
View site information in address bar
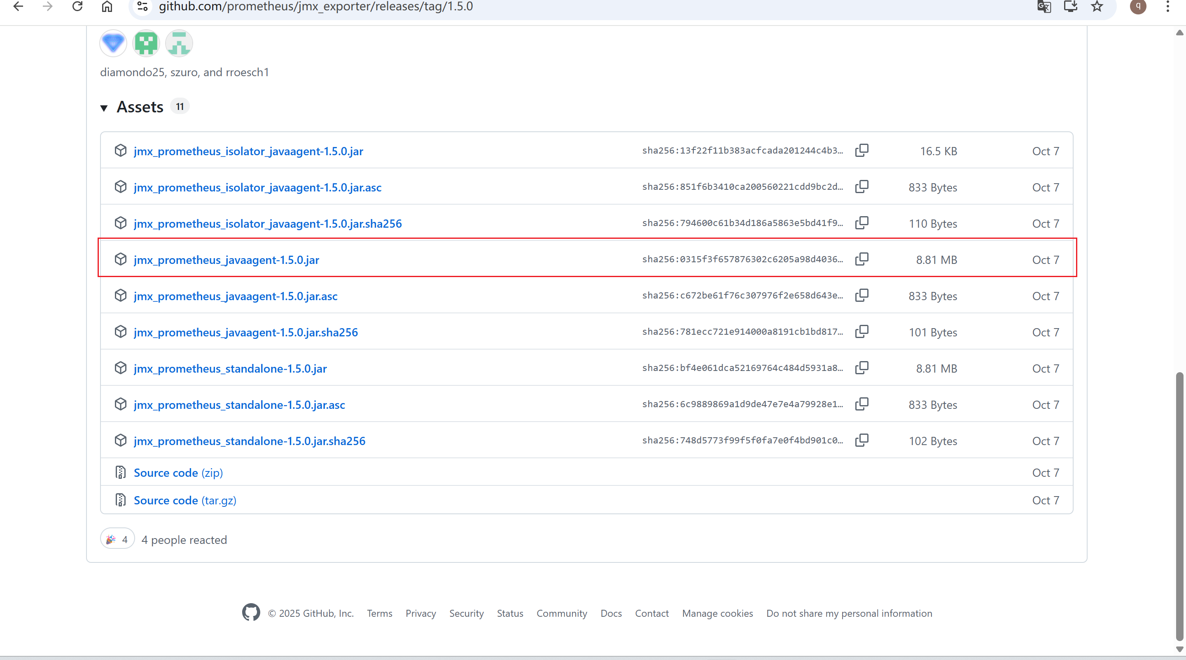click(x=143, y=7)
